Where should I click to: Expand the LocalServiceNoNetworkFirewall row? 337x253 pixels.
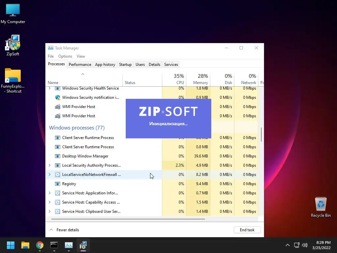pyautogui.click(x=50, y=175)
